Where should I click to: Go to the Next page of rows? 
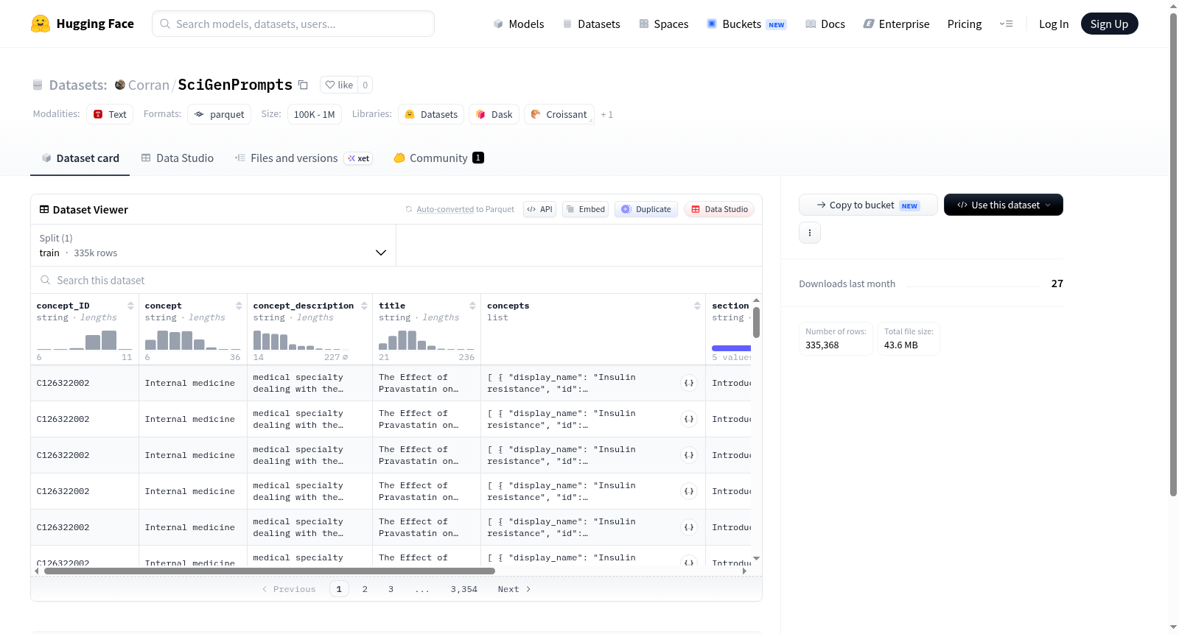click(514, 589)
